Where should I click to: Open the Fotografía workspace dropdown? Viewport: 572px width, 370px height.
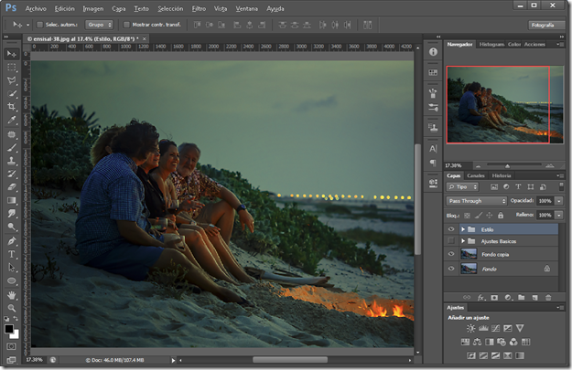[x=546, y=25]
